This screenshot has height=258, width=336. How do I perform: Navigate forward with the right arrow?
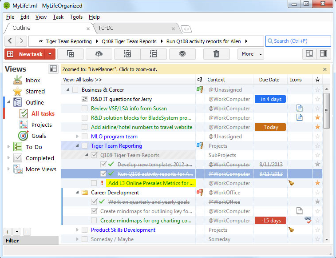click(21, 40)
